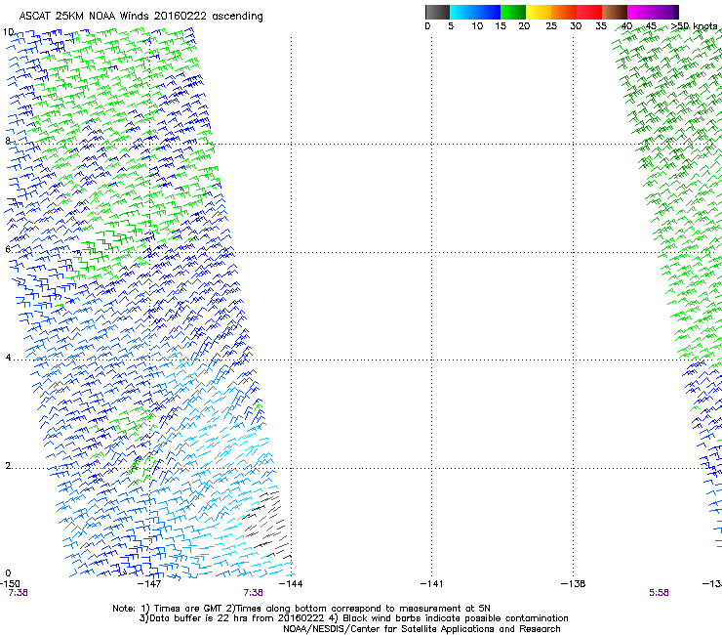
Task: Click longitude label '-138' on bottom axis
Action: coord(573,584)
